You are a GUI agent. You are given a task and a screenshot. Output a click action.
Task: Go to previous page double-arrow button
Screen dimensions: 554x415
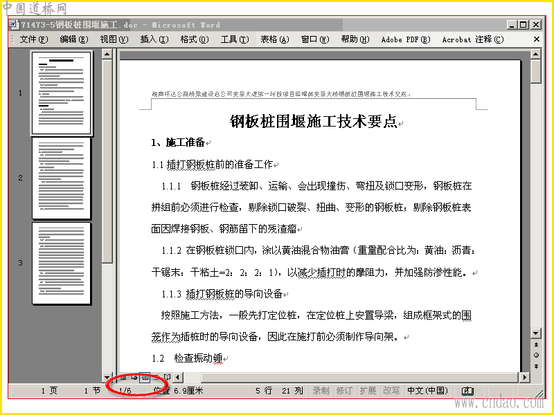tap(536, 344)
